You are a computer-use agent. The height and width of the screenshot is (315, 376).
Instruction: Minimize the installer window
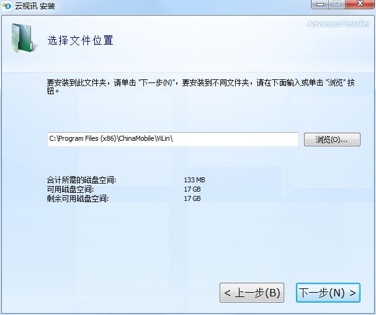click(x=320, y=4)
